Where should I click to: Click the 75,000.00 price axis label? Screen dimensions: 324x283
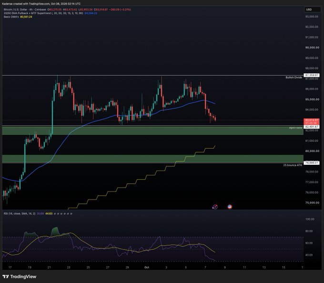312,202
